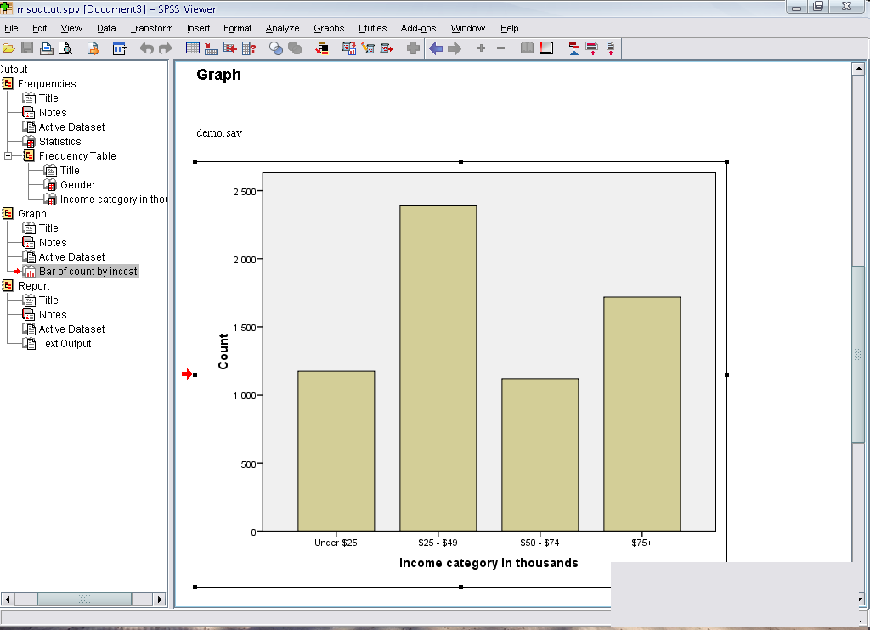
Task: Open the Help menu
Action: pyautogui.click(x=510, y=28)
